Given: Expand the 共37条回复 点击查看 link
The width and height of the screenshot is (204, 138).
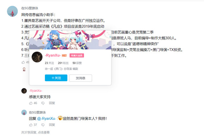Looking at the screenshot, I should click(x=35, y=132).
